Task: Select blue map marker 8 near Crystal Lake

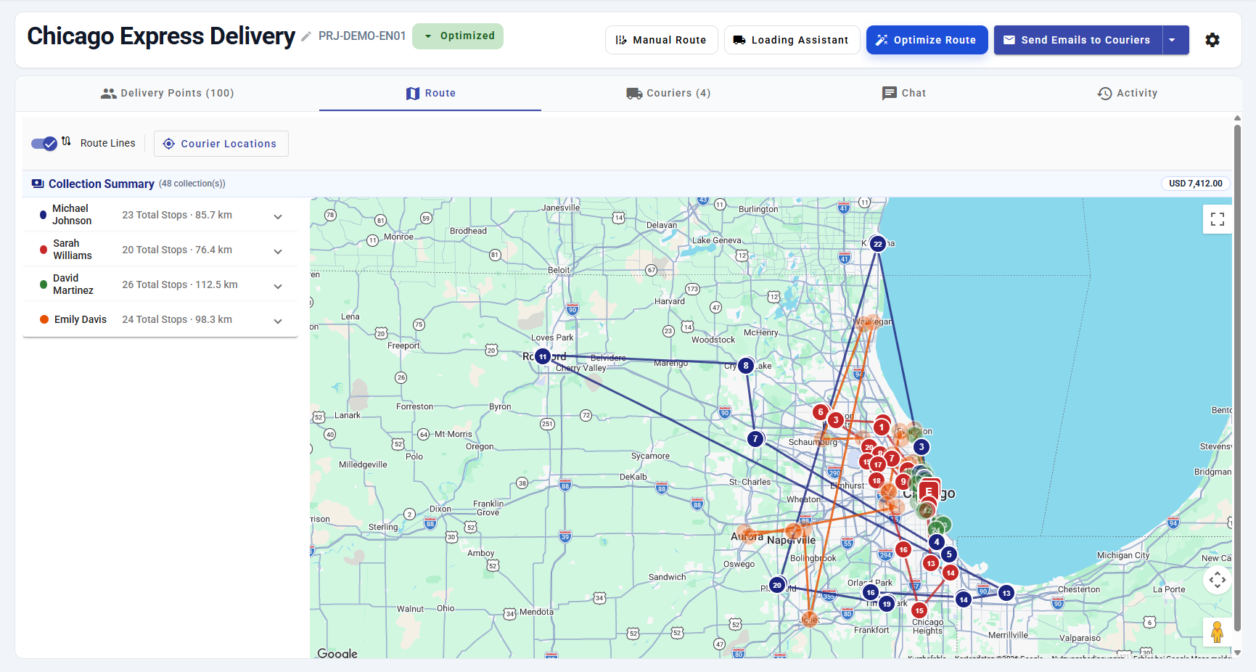Action: tap(746, 366)
